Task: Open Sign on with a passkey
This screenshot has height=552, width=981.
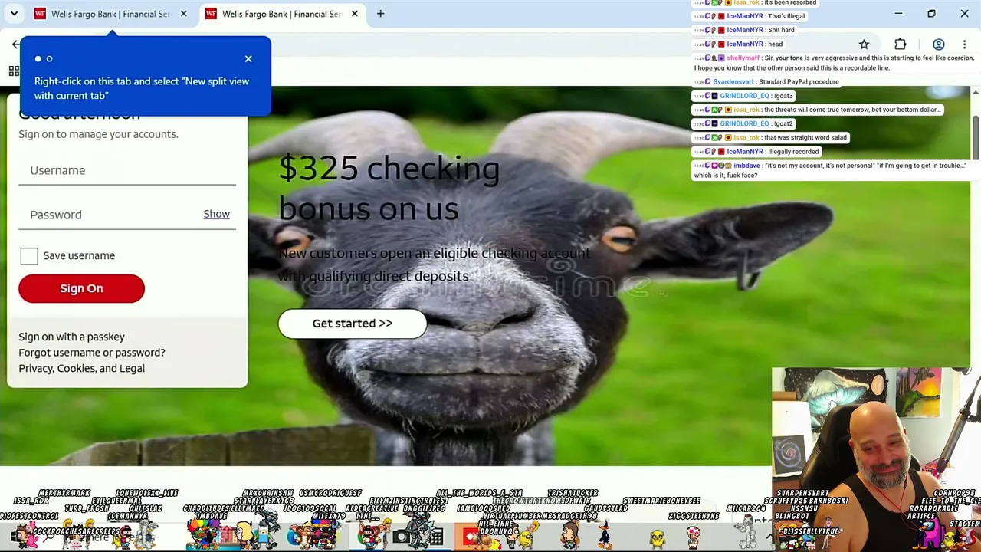Action: coord(71,337)
